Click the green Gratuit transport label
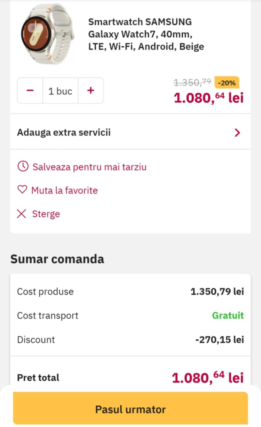The height and width of the screenshot is (427, 261). click(228, 315)
